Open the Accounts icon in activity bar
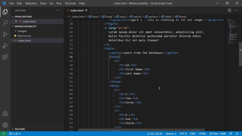 pos(5,114)
